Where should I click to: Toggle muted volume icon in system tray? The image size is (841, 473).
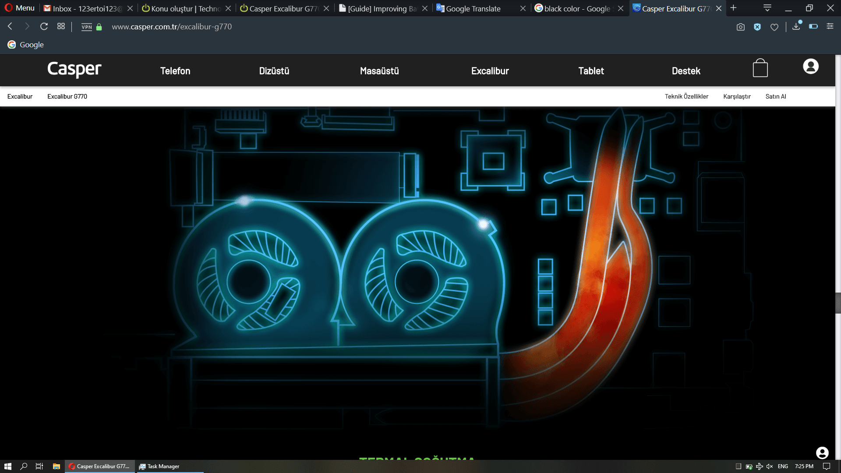[770, 466]
